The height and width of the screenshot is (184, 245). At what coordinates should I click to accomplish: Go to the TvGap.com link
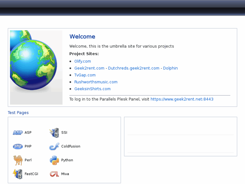coord(85,75)
